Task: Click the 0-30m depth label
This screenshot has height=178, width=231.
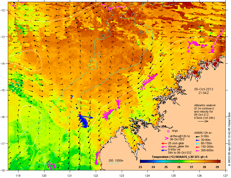Action: 205,136
